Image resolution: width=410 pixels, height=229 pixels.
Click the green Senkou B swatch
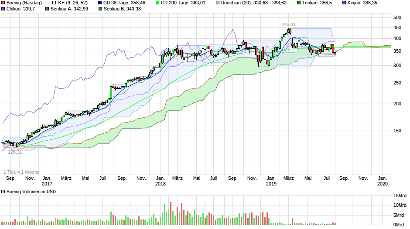[x=100, y=9]
